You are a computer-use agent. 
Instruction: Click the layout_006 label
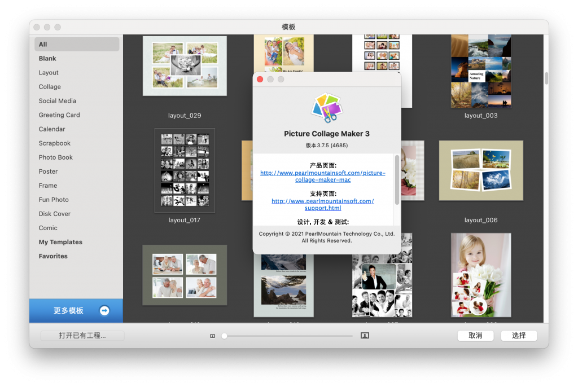point(481,221)
